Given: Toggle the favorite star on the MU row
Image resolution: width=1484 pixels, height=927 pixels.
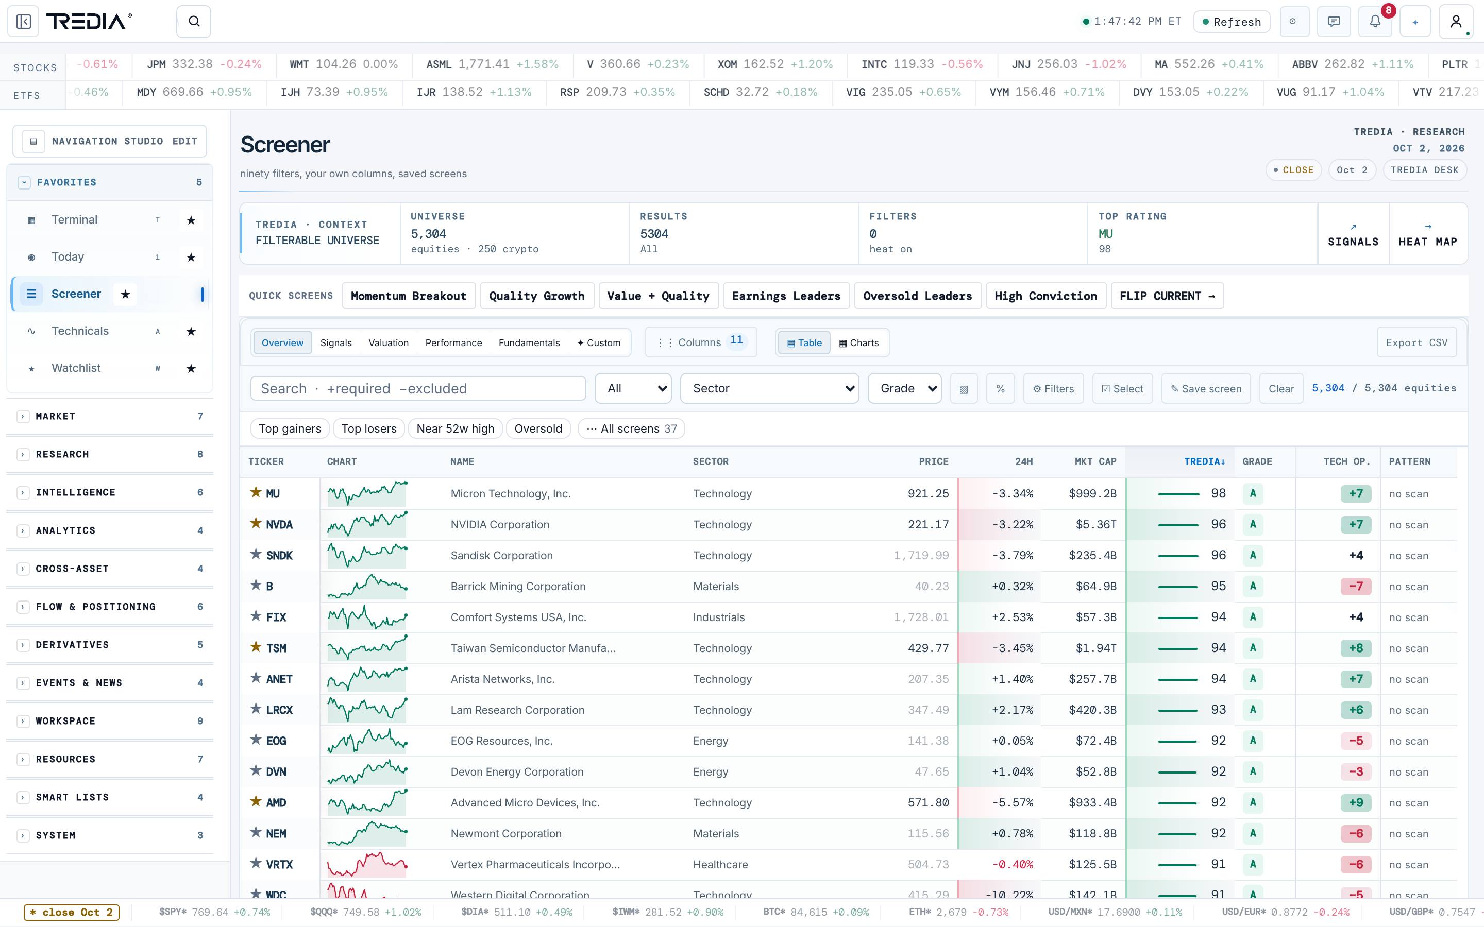Looking at the screenshot, I should click(x=256, y=492).
